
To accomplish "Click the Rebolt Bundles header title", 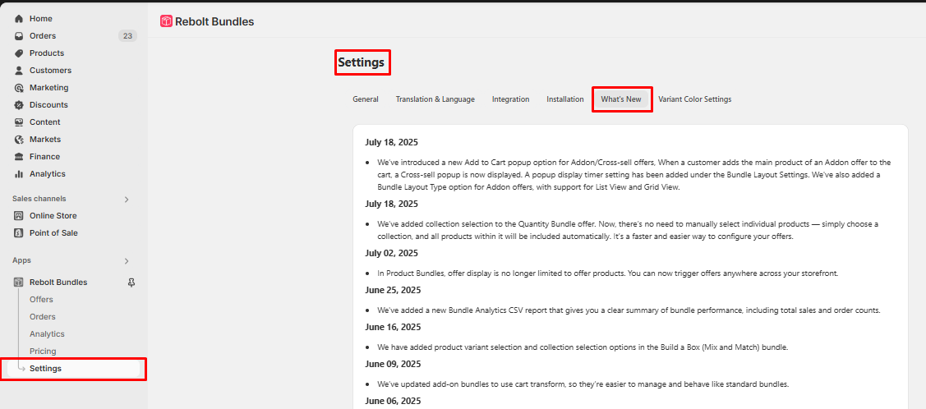I will point(215,22).
